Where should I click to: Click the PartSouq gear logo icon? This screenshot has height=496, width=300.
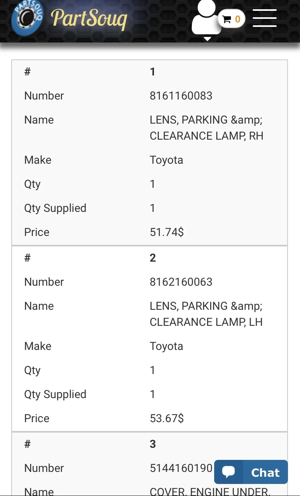coord(27,18)
